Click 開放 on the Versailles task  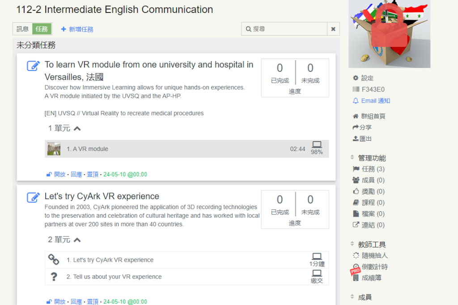point(59,174)
